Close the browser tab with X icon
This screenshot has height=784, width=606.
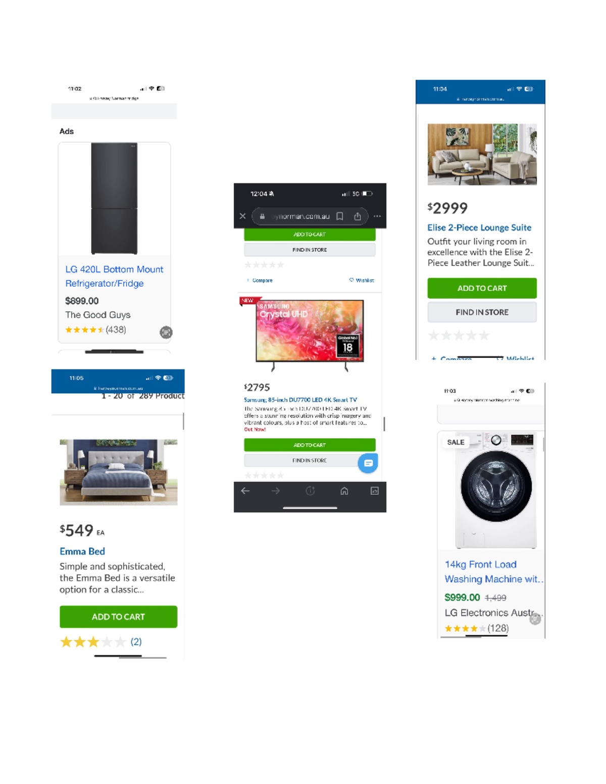pos(242,216)
